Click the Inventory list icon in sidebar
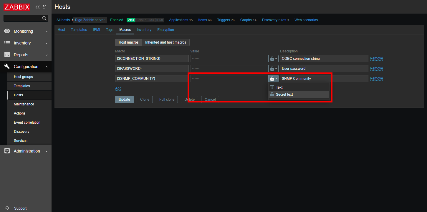The width and height of the screenshot is (427, 212). 7,43
